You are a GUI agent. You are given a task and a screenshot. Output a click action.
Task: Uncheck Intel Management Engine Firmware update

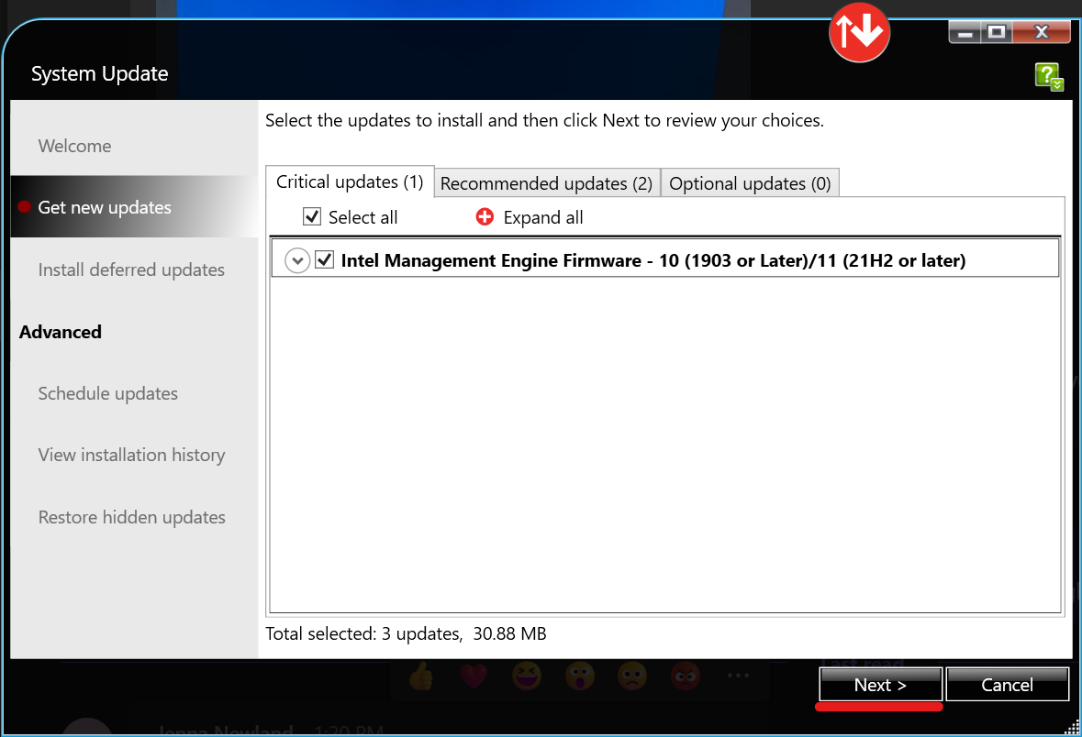[324, 260]
